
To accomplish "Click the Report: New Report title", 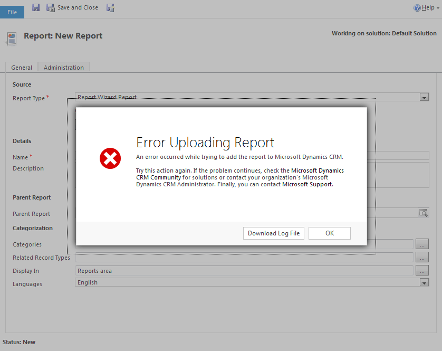I will (63, 36).
